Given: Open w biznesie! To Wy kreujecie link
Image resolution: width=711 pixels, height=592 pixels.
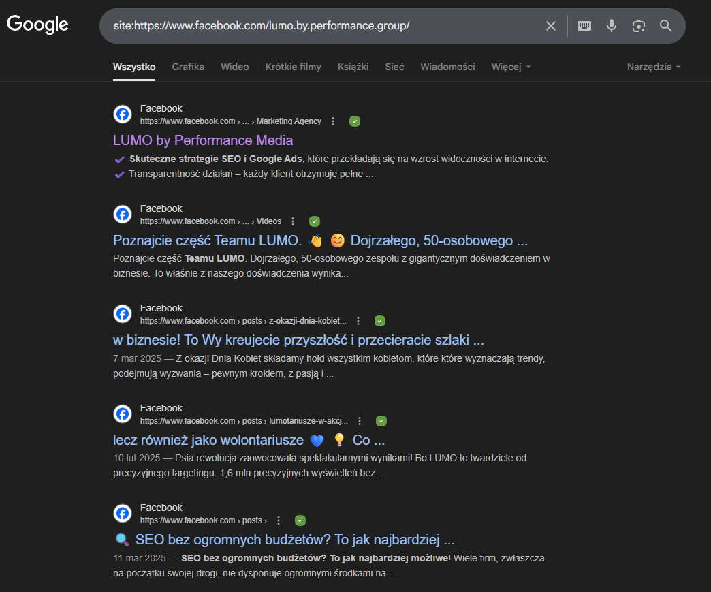Looking at the screenshot, I should coord(298,340).
